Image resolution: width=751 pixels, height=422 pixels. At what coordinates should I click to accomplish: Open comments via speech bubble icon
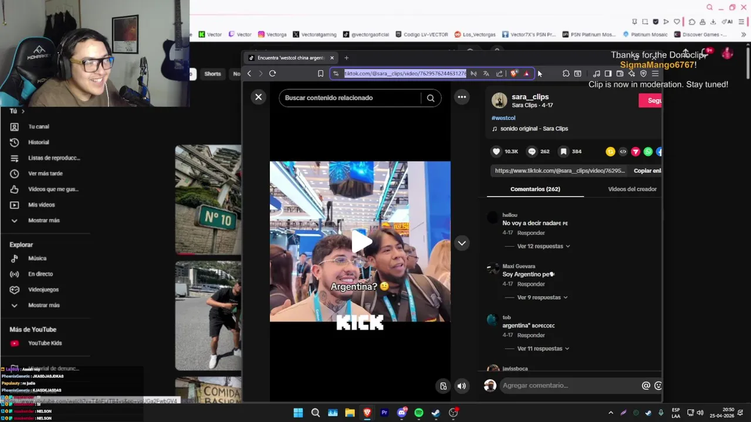[532, 151]
